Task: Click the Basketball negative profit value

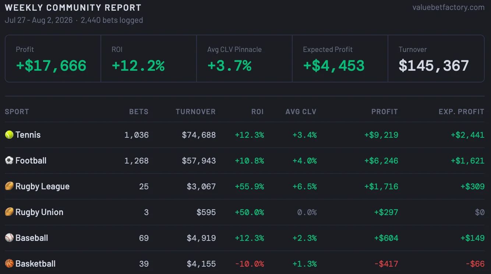Action: 386,264
